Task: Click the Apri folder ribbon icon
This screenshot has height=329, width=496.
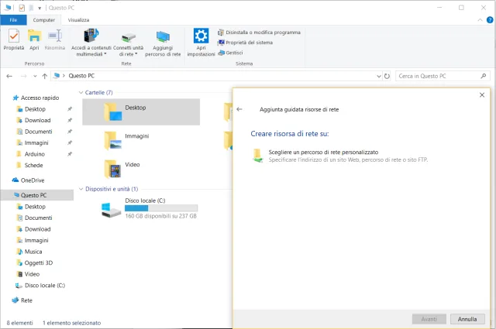Action: point(34,39)
